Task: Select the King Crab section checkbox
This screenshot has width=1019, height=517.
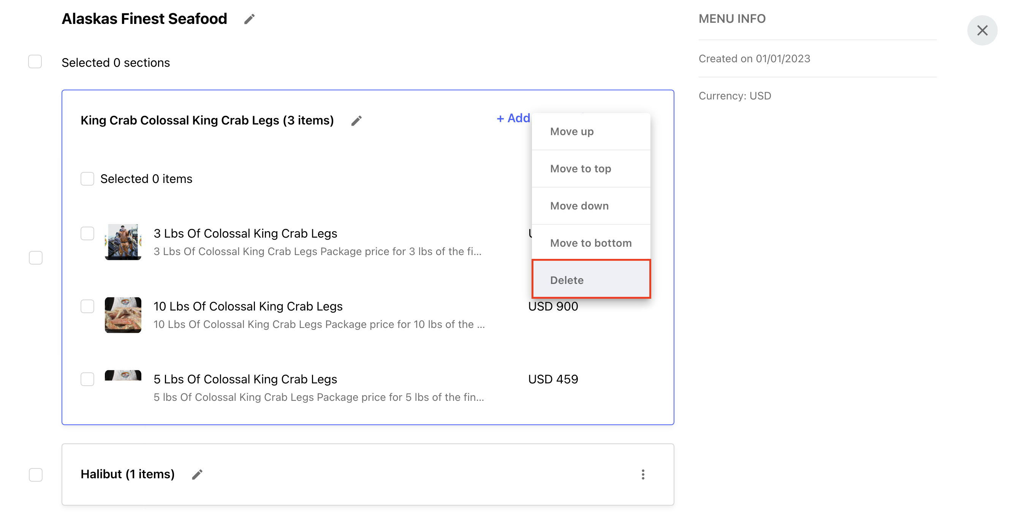Action: point(36,258)
